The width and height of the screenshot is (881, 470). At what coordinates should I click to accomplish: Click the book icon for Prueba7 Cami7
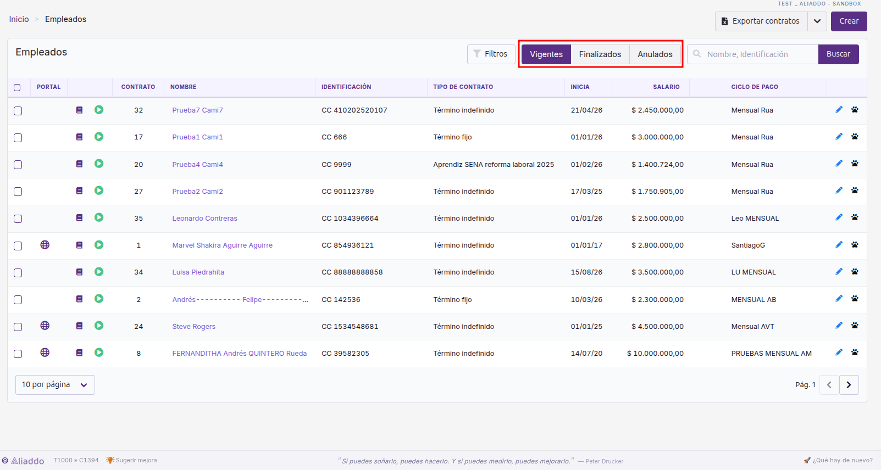[x=79, y=110]
